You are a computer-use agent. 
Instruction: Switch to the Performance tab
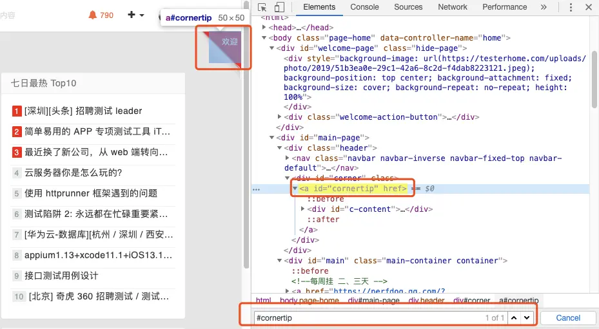click(x=504, y=7)
